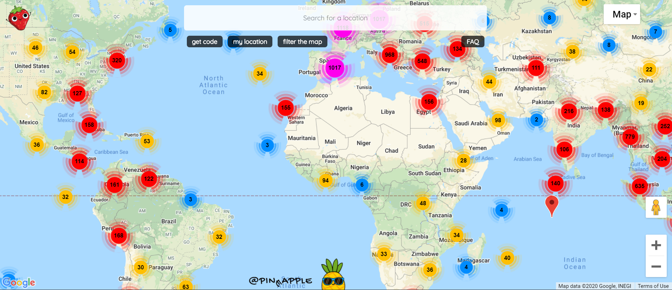Select the red 161 cluster over Colombia
Image resolution: width=672 pixels, height=290 pixels.
[115, 185]
